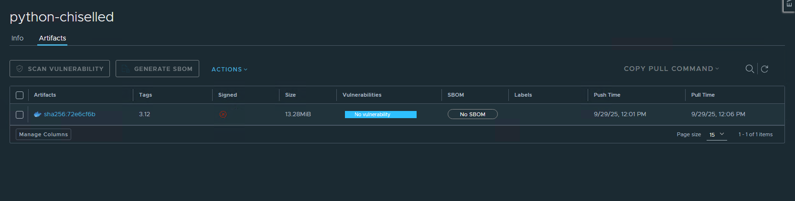
Task: Click the No vulnerability progress bar
Action: pyautogui.click(x=380, y=114)
